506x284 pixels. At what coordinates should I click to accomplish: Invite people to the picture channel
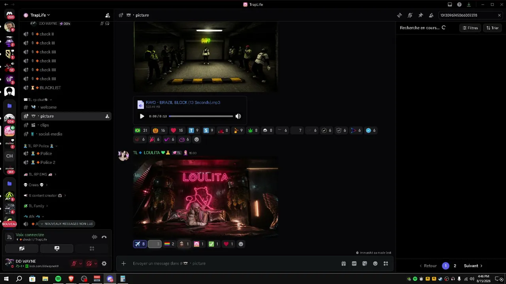(x=107, y=116)
